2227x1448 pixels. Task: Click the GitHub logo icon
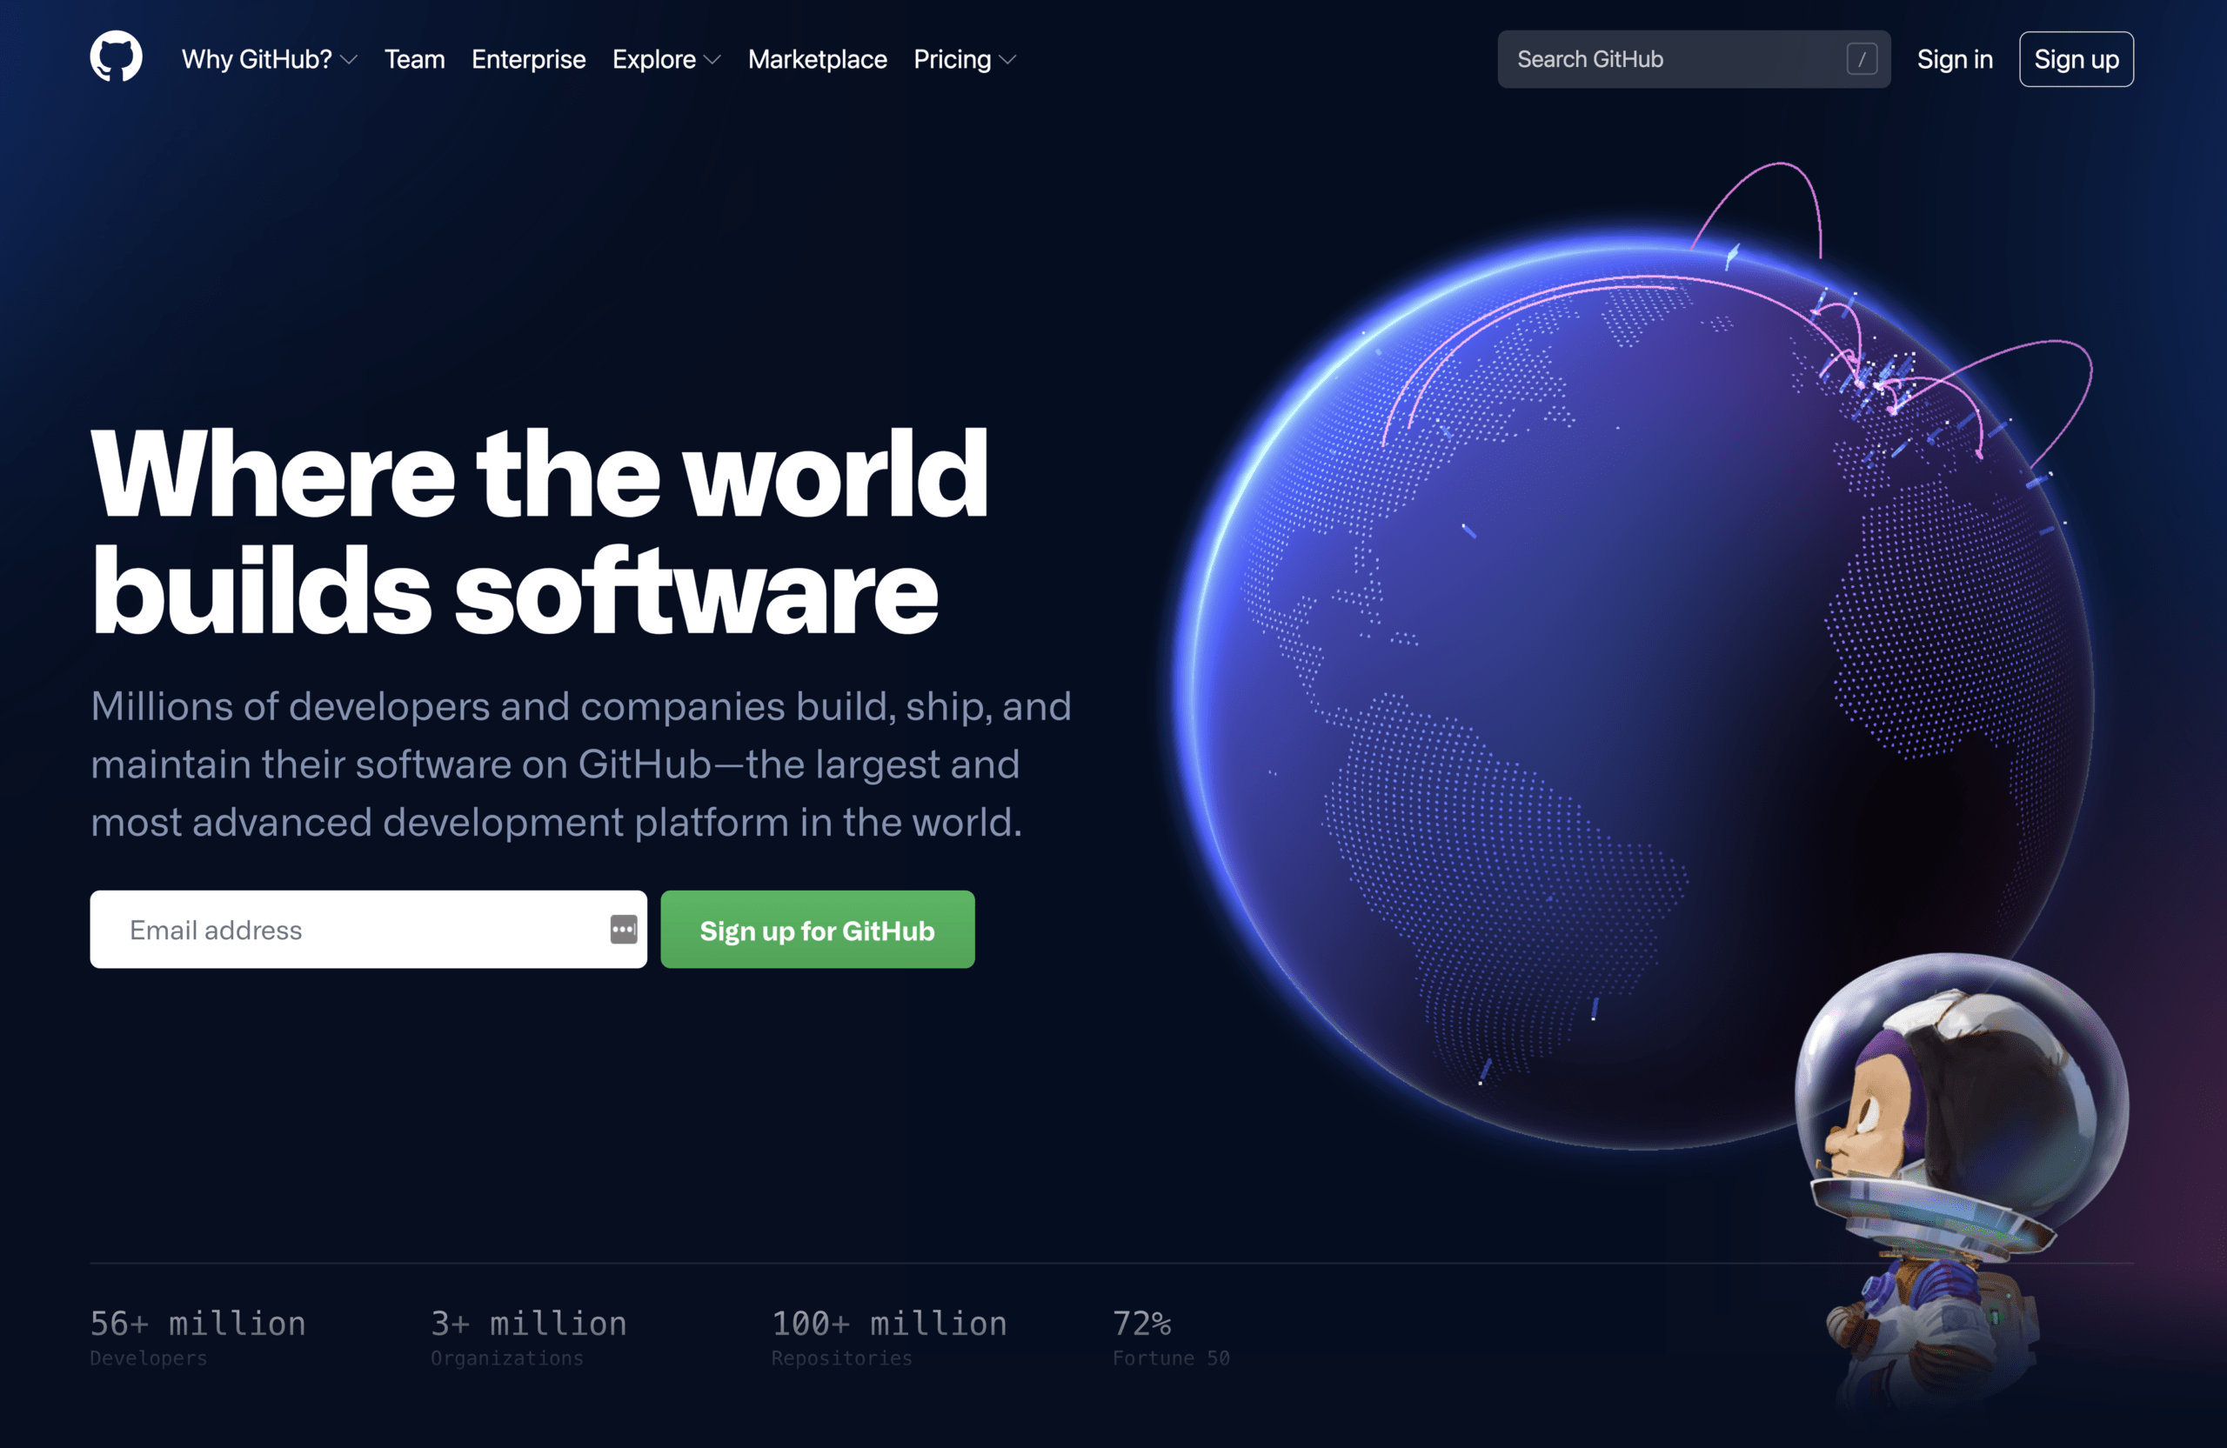point(115,58)
